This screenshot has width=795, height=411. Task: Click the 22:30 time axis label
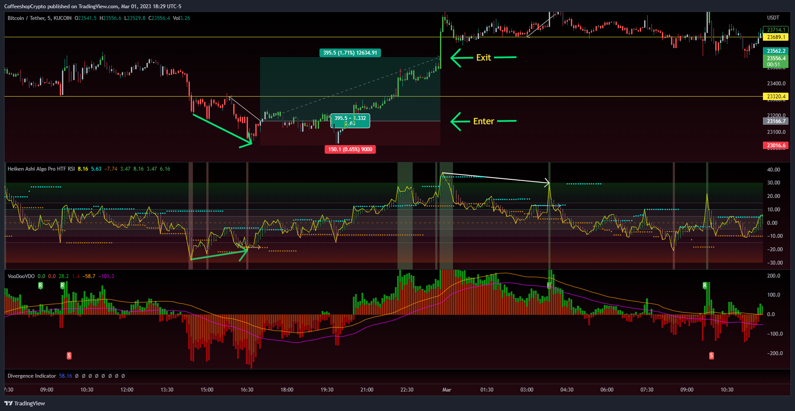pos(407,390)
